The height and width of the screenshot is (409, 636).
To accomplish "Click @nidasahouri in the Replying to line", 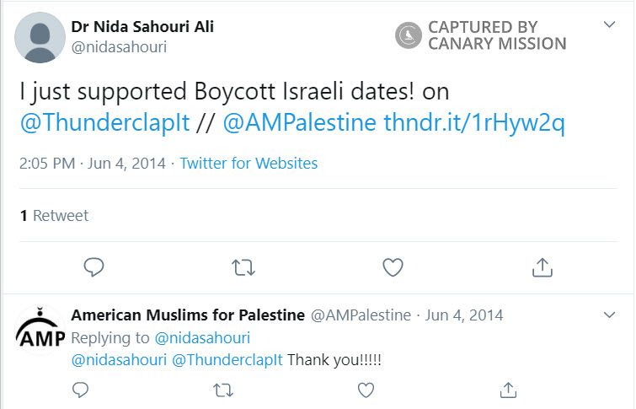I will click(x=202, y=338).
